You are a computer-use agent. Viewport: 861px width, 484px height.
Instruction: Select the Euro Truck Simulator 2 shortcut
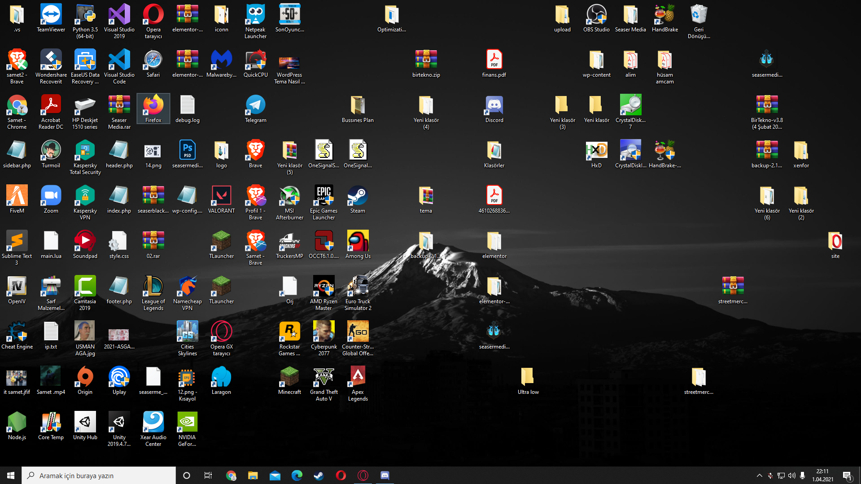click(x=358, y=293)
